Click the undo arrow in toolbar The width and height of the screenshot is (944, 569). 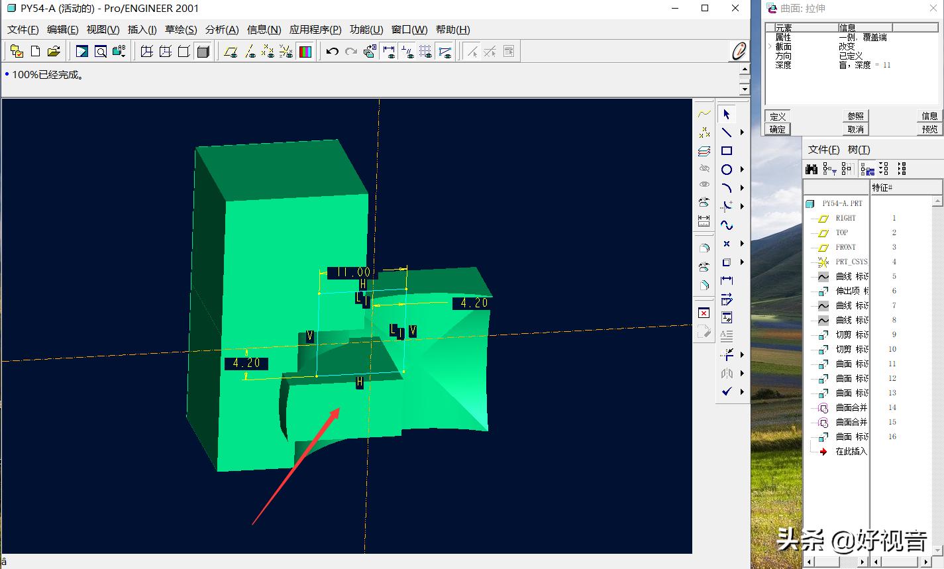(x=333, y=52)
